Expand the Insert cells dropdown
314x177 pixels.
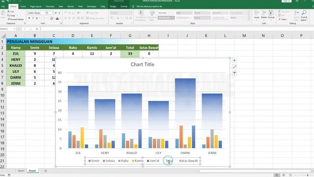(x=257, y=20)
